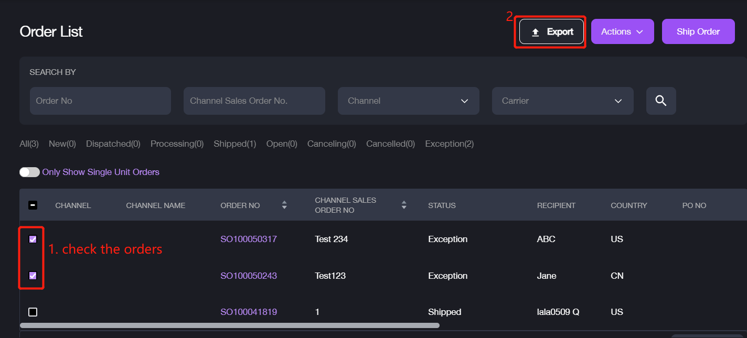The width and height of the screenshot is (747, 338).
Task: Sort by the ORDER NO column arrows
Action: [x=284, y=205]
